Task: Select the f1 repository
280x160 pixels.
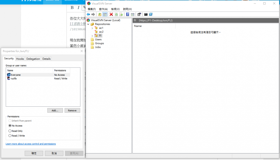Action: pos(100,36)
